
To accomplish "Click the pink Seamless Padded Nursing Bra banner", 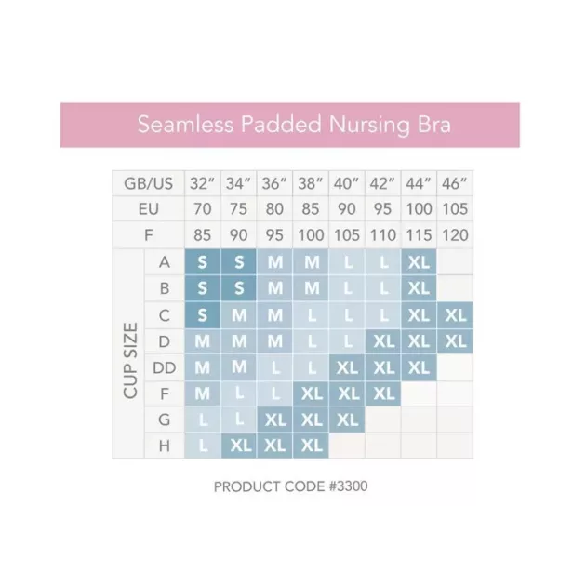I will click(x=293, y=125).
